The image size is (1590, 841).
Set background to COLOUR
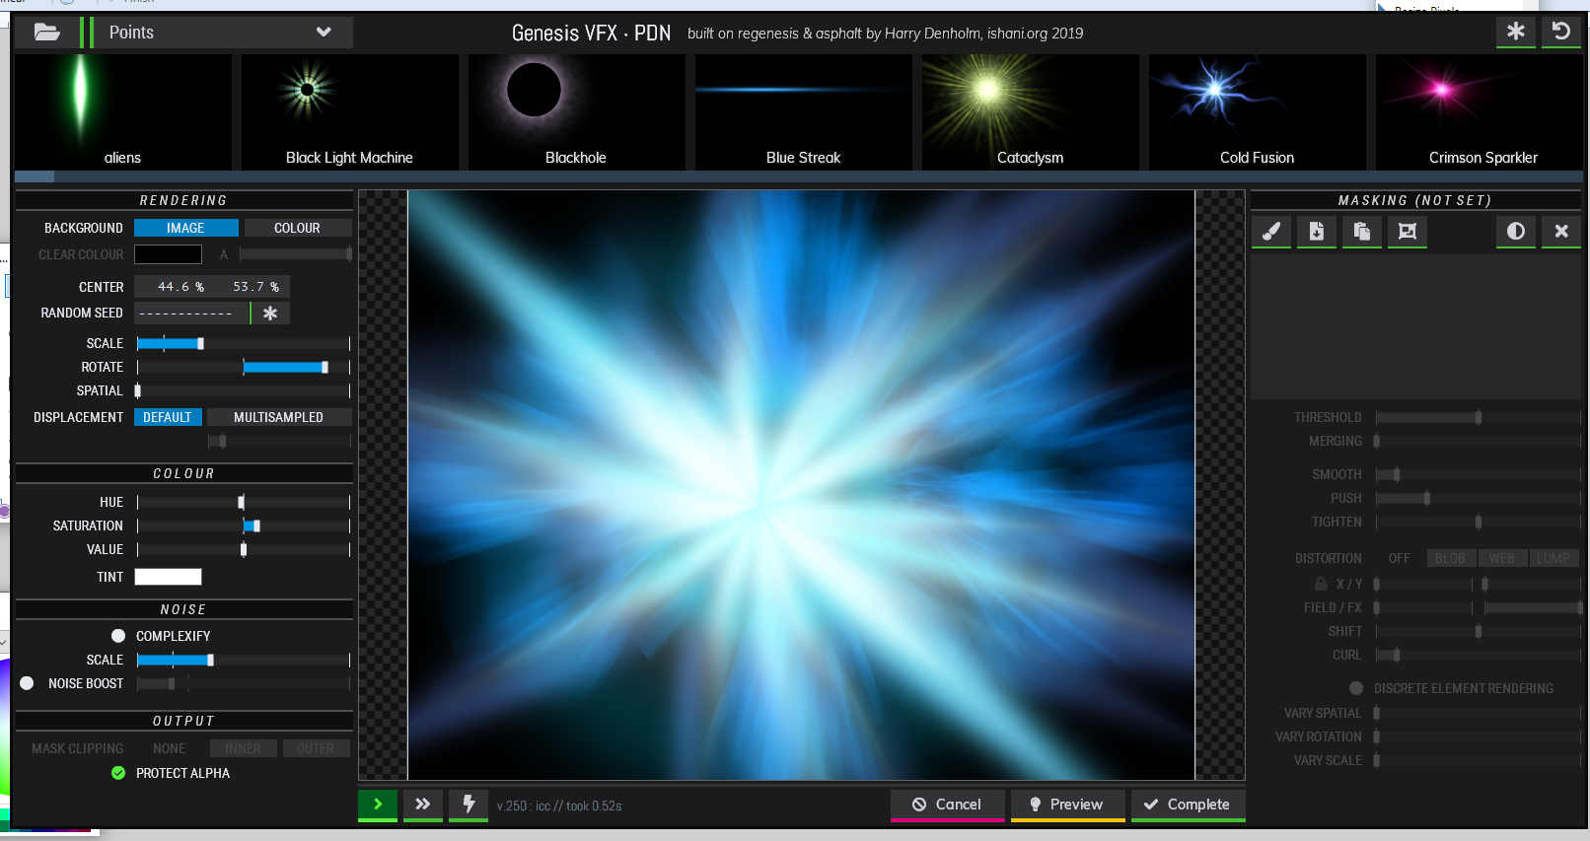tap(297, 228)
